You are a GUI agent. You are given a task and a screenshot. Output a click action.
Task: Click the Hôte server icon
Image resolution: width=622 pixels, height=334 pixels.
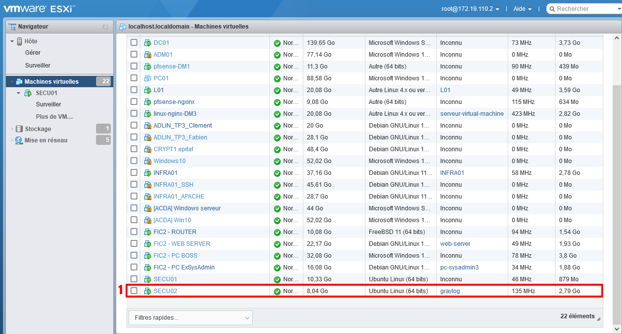[x=19, y=41]
